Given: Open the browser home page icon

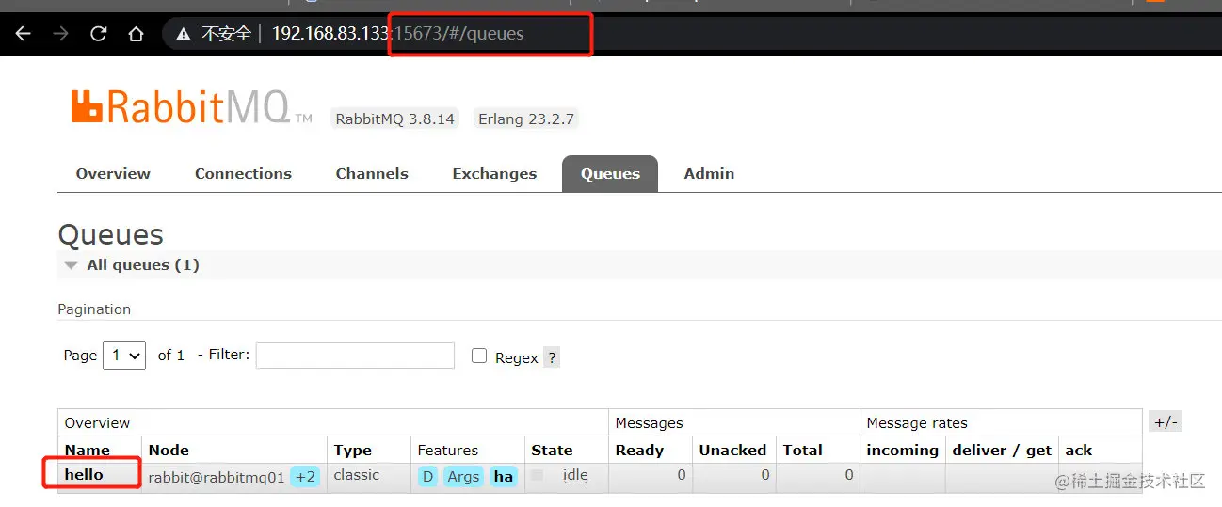Looking at the screenshot, I should click(136, 34).
